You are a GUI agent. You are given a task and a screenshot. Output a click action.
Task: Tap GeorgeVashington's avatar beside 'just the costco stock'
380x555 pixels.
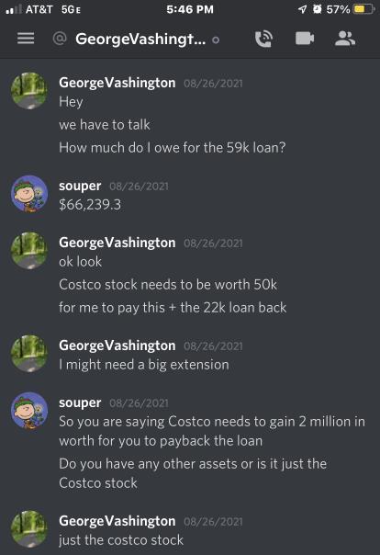tap(29, 528)
